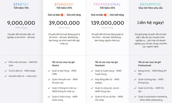Click checkmark beside Quản lí automation marketing
The height and width of the screenshot is (103, 172).
pos(135,97)
